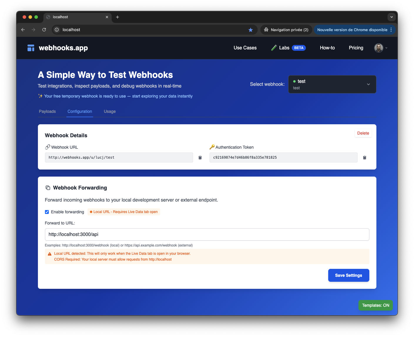Open Chrome's three-dot menu
The width and height of the screenshot is (414, 337).
(391, 30)
